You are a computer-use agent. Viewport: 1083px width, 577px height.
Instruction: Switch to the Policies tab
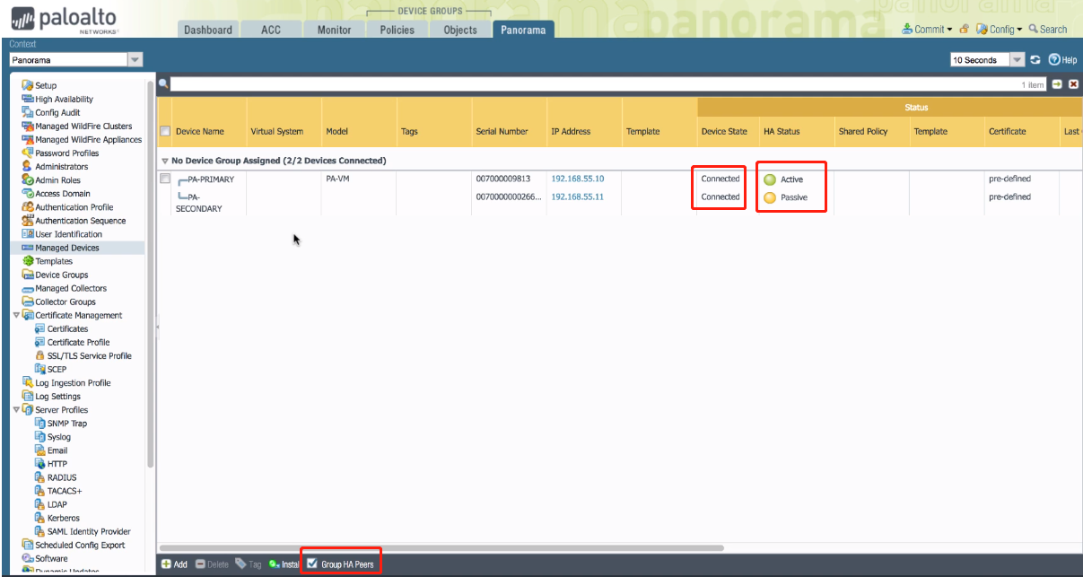coord(397,30)
